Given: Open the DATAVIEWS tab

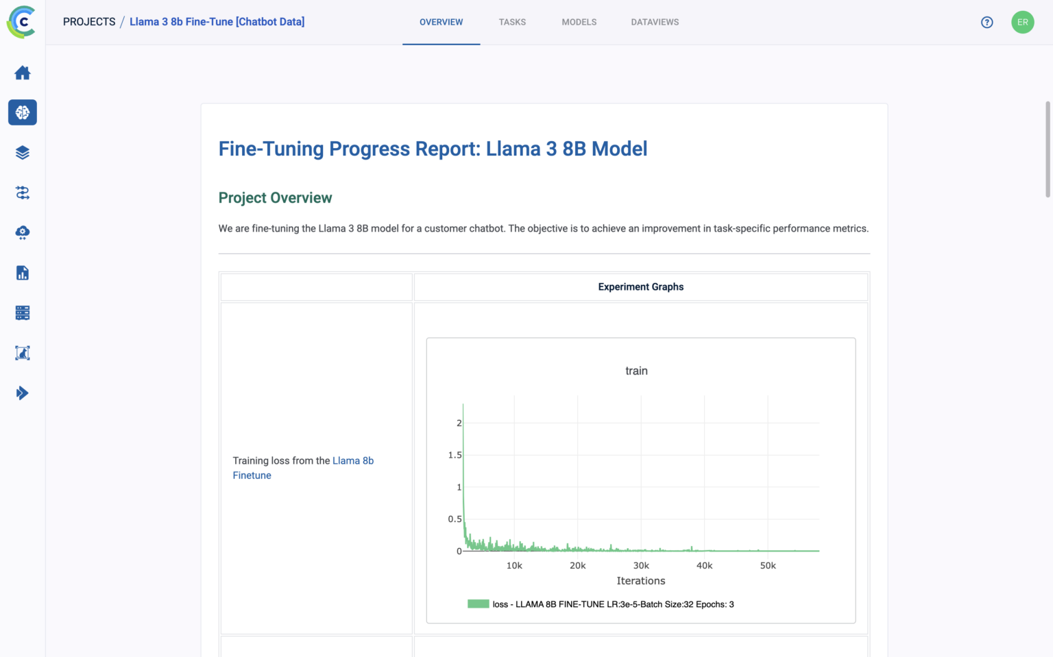Looking at the screenshot, I should click(655, 22).
